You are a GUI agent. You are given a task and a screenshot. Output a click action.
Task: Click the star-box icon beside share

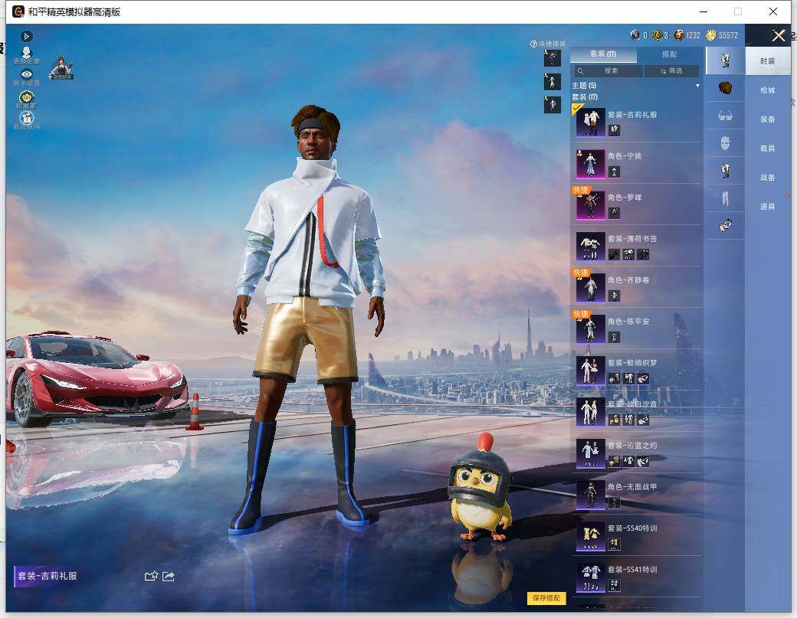[151, 577]
